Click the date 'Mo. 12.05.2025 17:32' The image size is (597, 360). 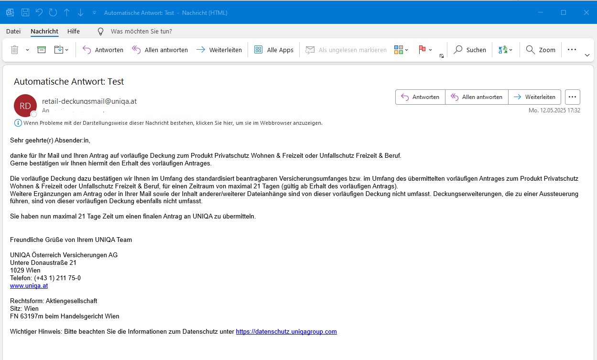554,110
